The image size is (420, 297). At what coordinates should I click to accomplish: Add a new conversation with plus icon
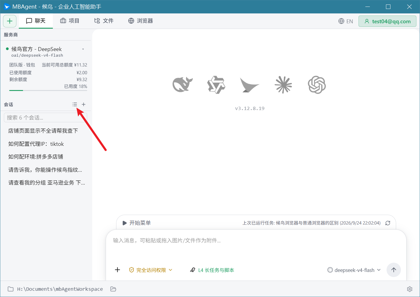(x=84, y=104)
